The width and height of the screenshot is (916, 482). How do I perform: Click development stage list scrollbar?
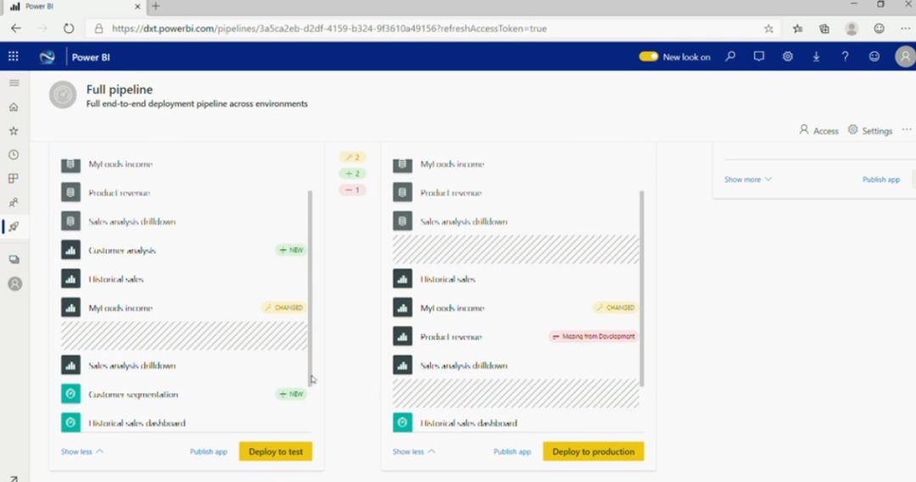[x=310, y=287]
